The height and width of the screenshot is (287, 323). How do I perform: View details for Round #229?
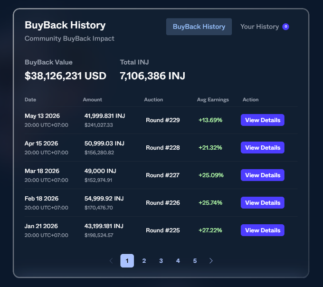coord(262,120)
